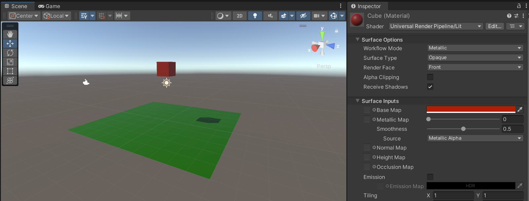529x201 pixels.
Task: Open material help question mark icon
Action: [509, 16]
